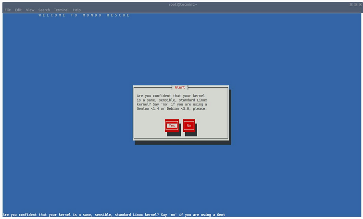
Task: Open the Terminal menu
Action: click(x=61, y=10)
